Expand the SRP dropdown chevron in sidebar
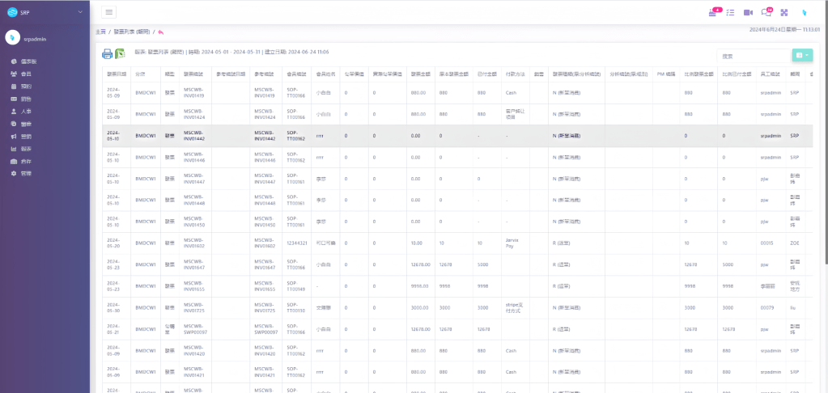The image size is (828, 393). click(x=80, y=12)
